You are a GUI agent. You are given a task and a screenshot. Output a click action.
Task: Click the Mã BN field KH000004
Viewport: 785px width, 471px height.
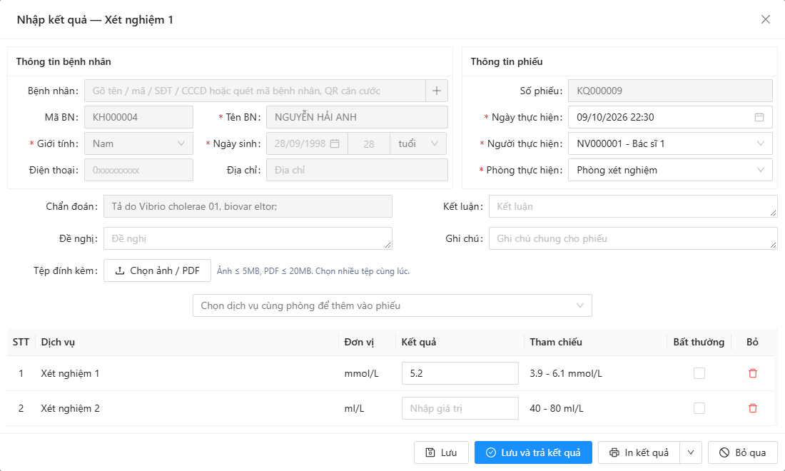click(138, 117)
